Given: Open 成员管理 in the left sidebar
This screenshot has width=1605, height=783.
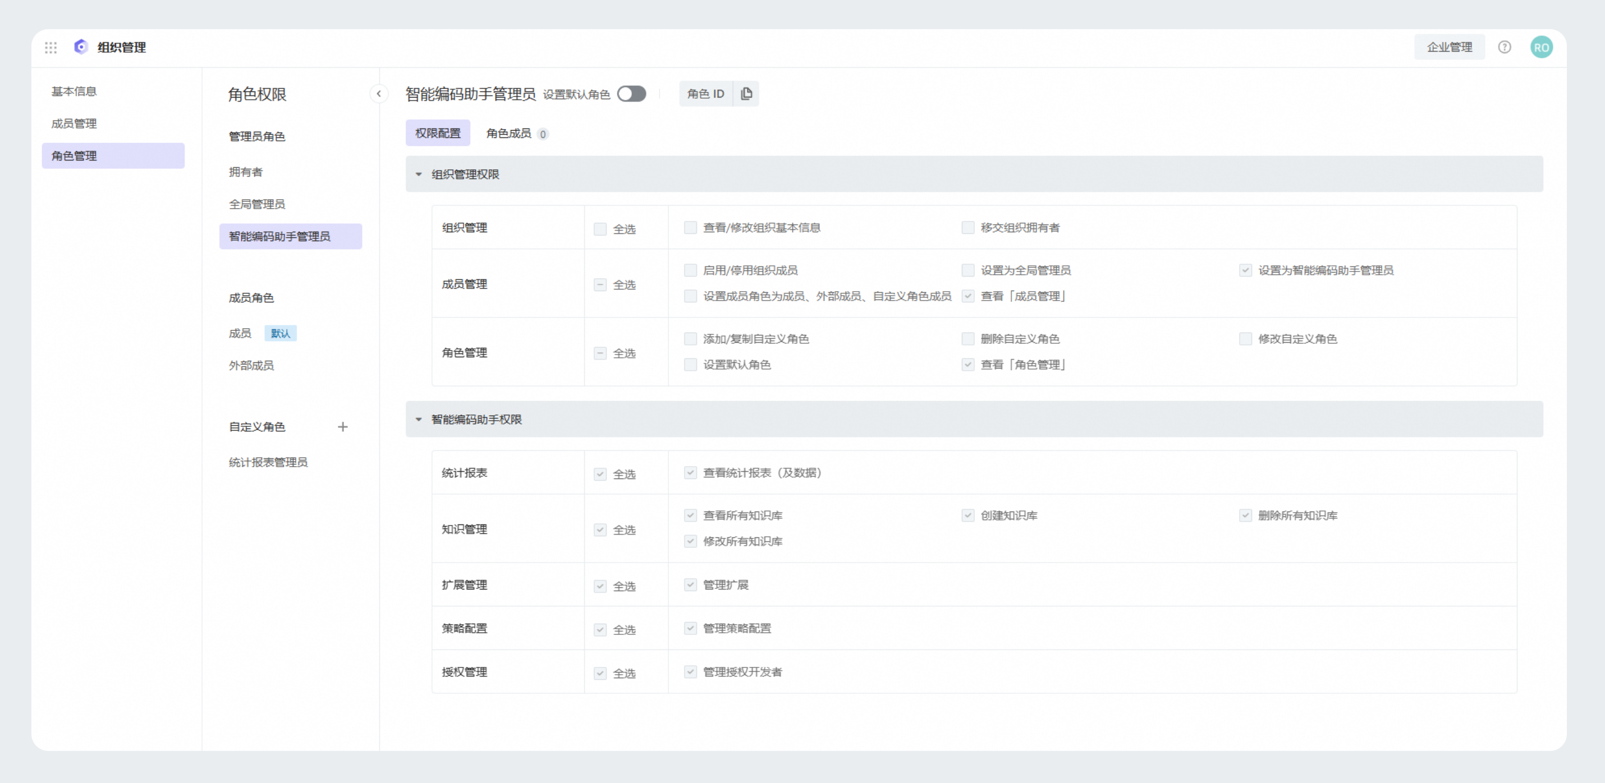Looking at the screenshot, I should coord(74,123).
